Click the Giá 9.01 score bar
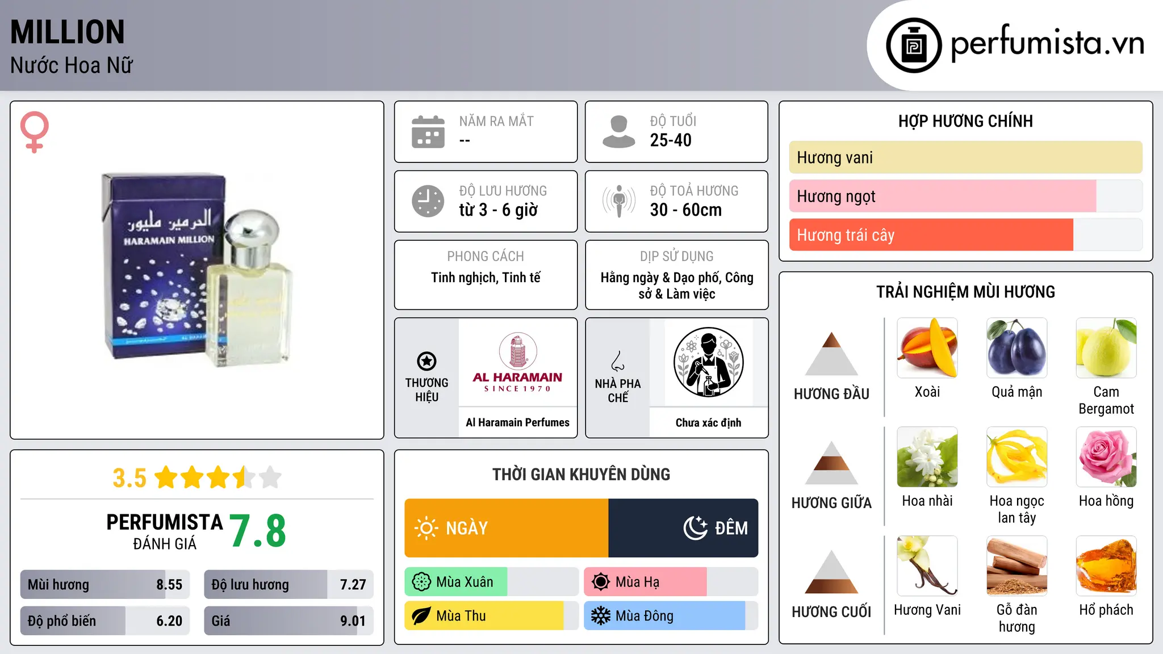 (x=288, y=621)
